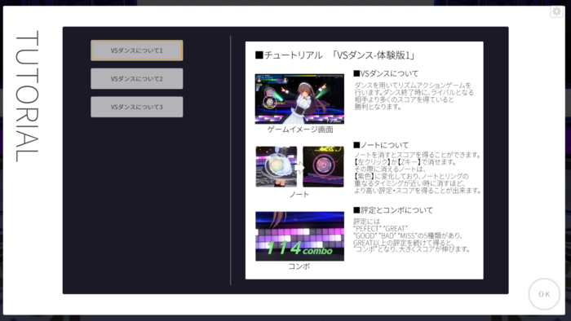The height and width of the screenshot is (321, 571).
Task: Click the コンボ caption under the image
Action: tap(299, 266)
